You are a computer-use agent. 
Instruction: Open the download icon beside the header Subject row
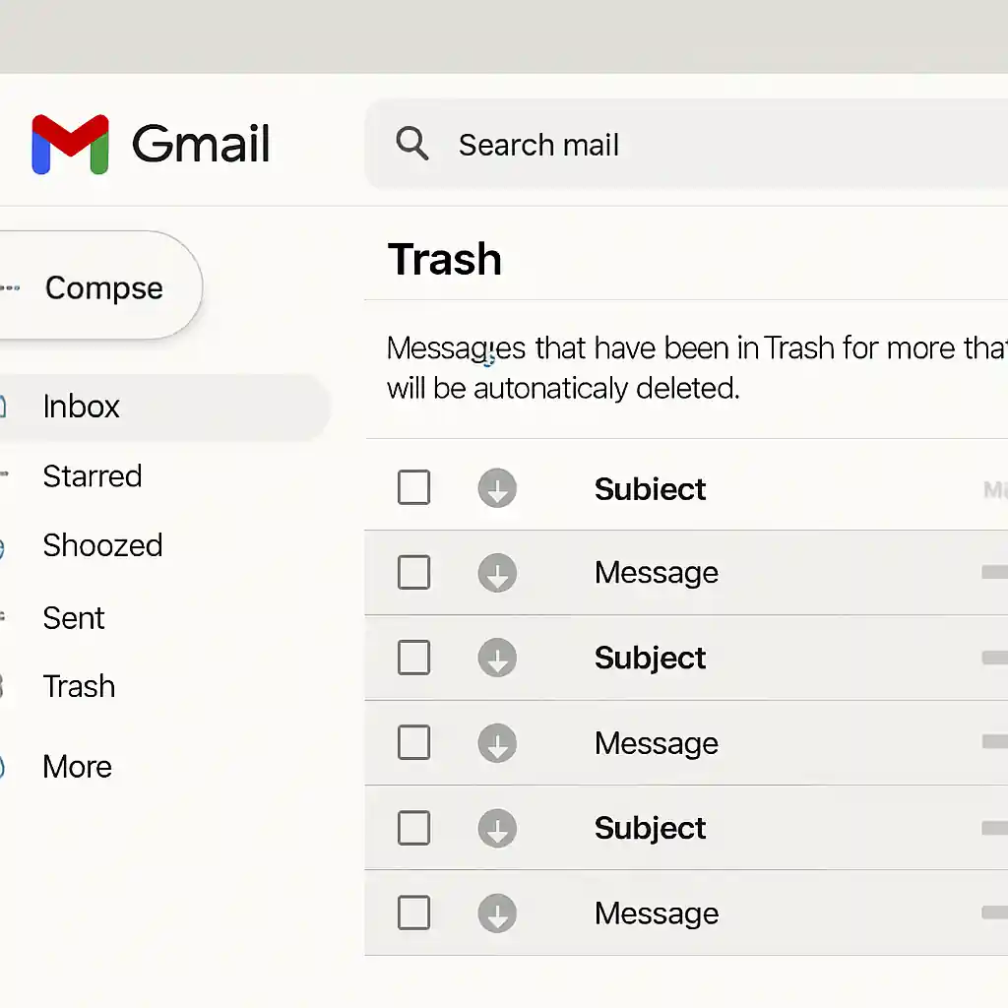497,487
